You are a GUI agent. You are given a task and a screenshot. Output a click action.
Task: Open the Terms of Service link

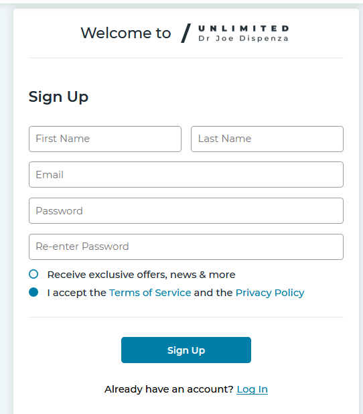(x=150, y=293)
